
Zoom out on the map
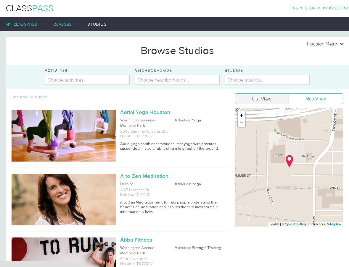[x=242, y=123]
